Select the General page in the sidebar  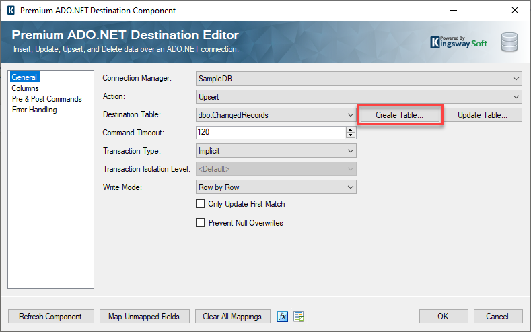tap(24, 77)
